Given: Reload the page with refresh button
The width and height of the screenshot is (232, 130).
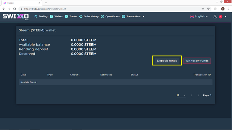Looking at the screenshot, I should click(x=14, y=9).
